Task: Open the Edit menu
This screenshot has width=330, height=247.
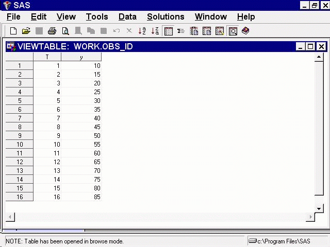Action: click(x=39, y=17)
